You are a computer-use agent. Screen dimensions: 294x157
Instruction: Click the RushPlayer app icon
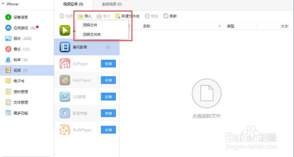pos(65,130)
